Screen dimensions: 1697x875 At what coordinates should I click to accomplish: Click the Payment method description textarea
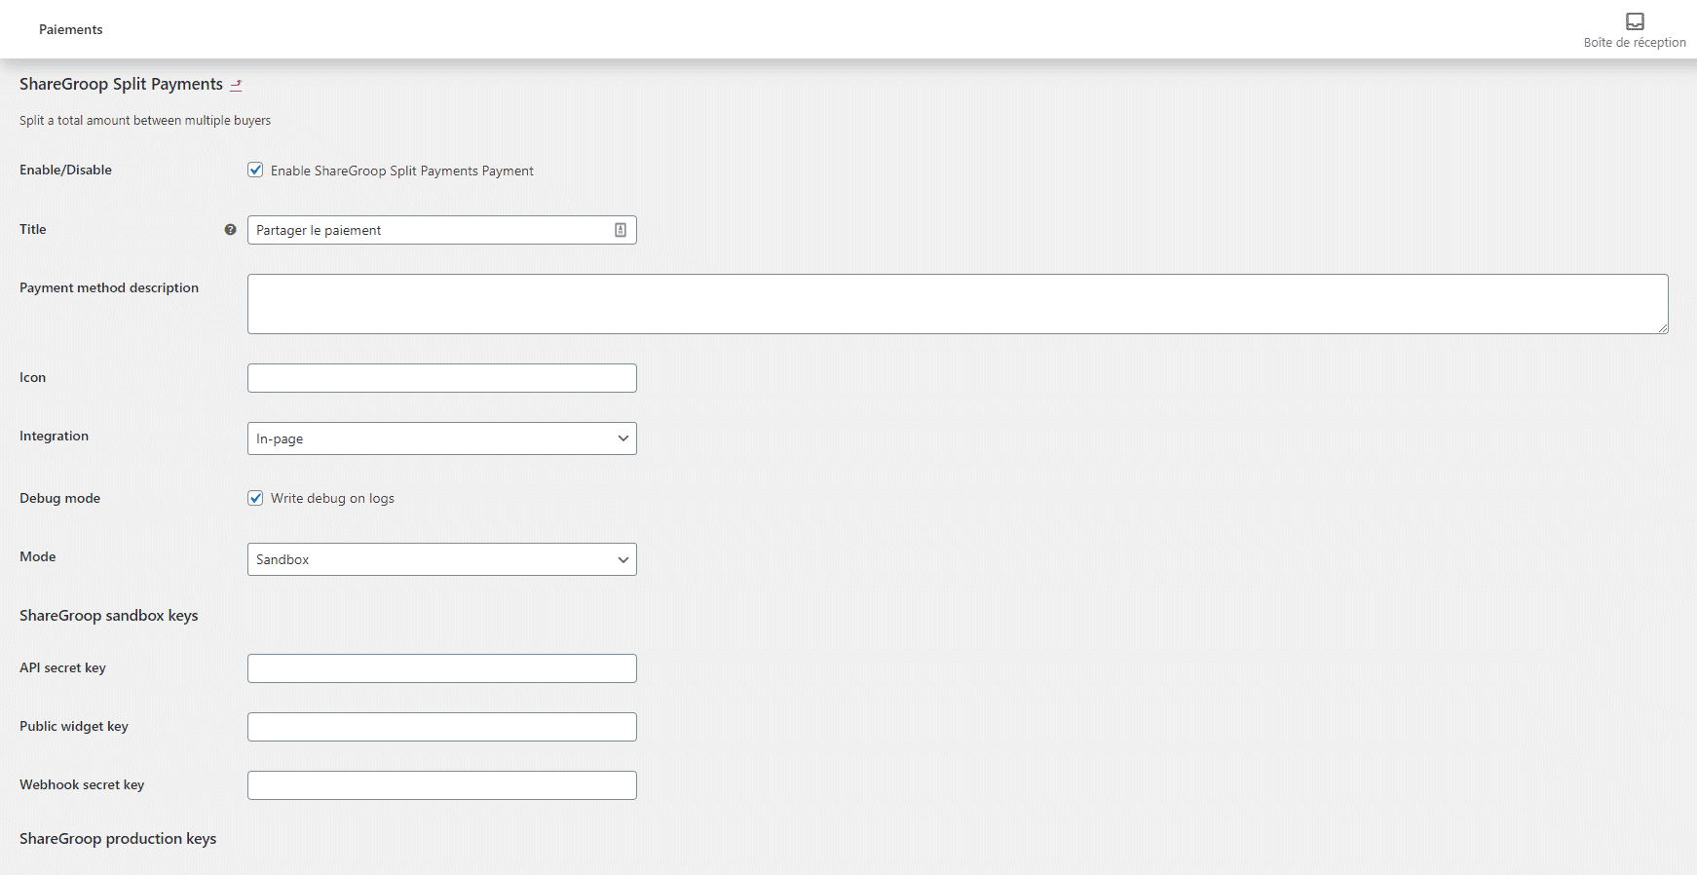958,304
